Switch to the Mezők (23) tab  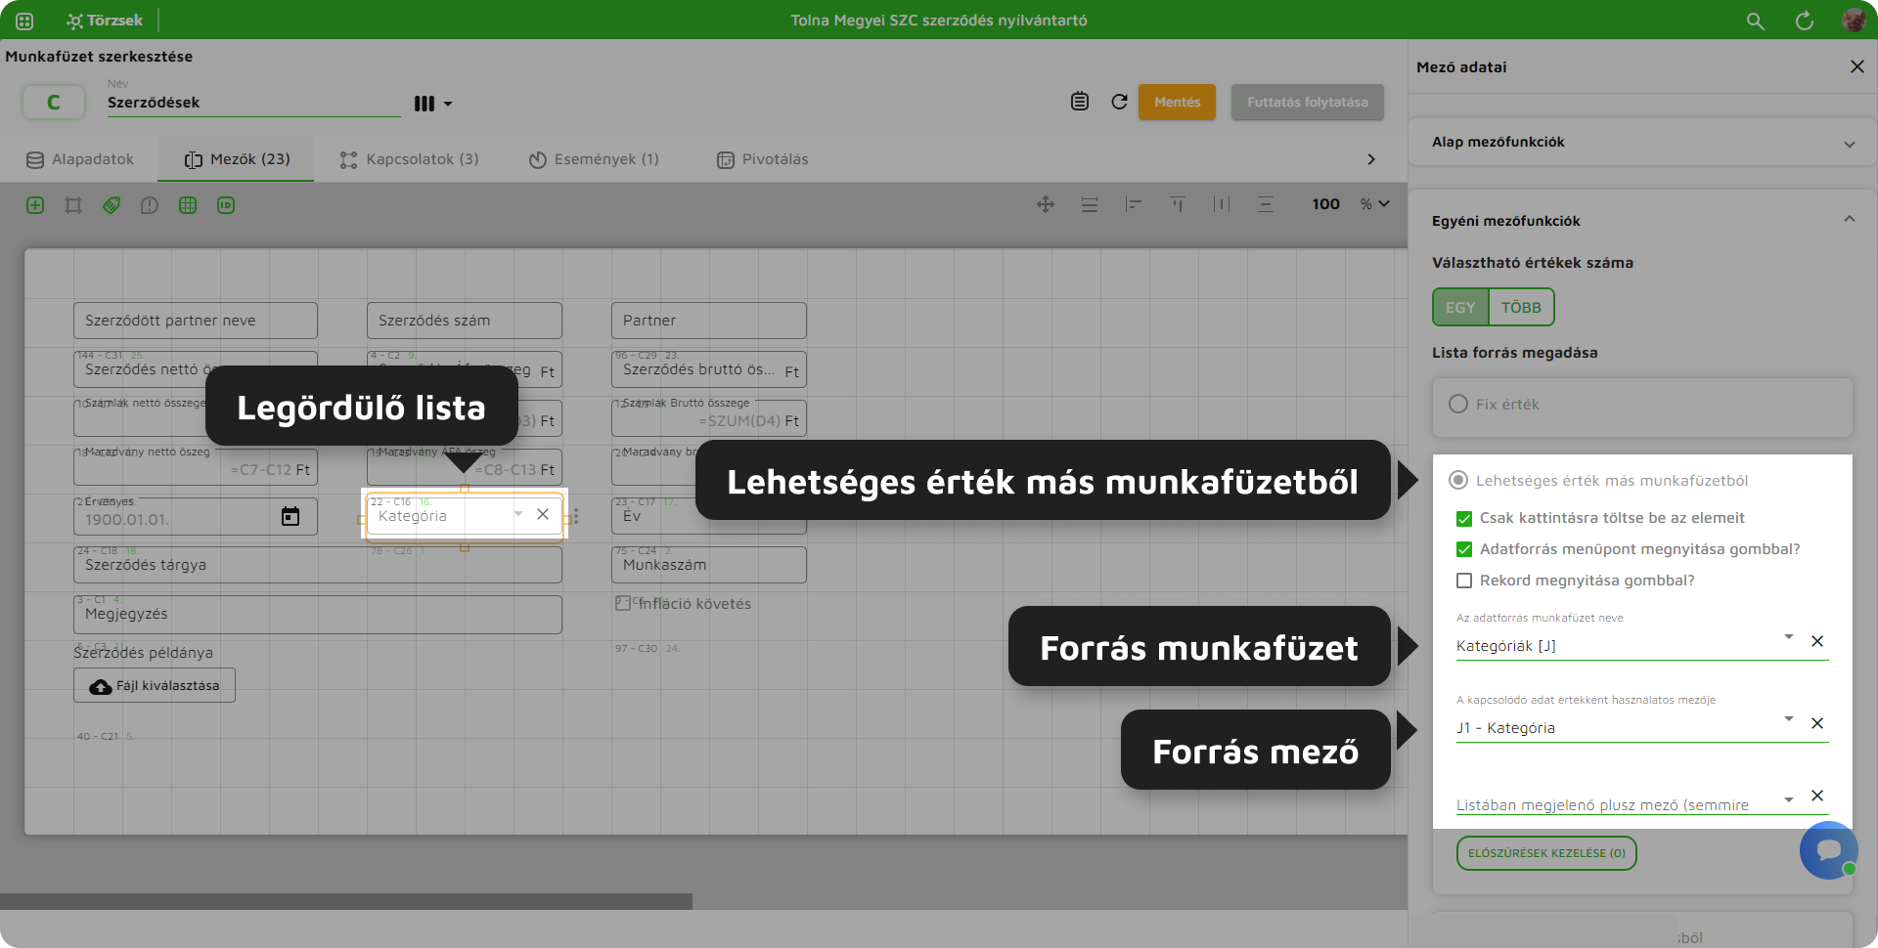click(237, 159)
